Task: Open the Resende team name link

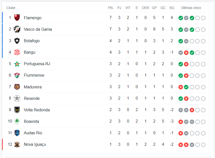Action: click(32, 98)
